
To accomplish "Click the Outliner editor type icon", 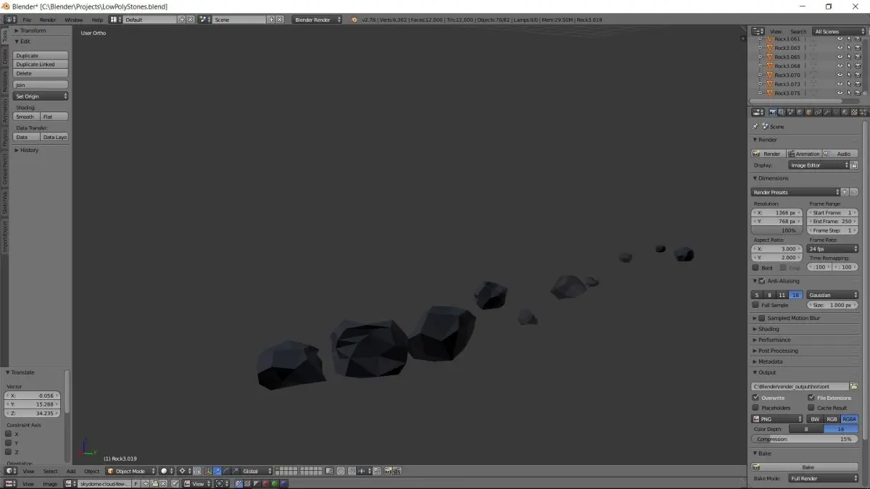I will click(758, 31).
